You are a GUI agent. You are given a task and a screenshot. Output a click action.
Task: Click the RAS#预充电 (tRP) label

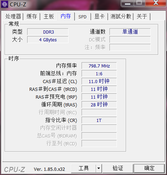coord(56,97)
